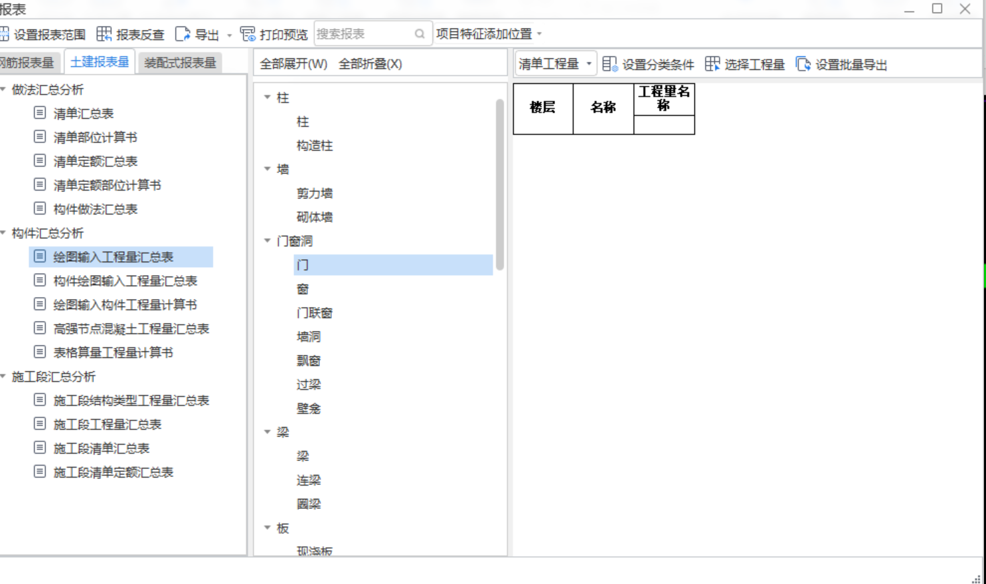Collapse the 柱 category node

pos(268,97)
